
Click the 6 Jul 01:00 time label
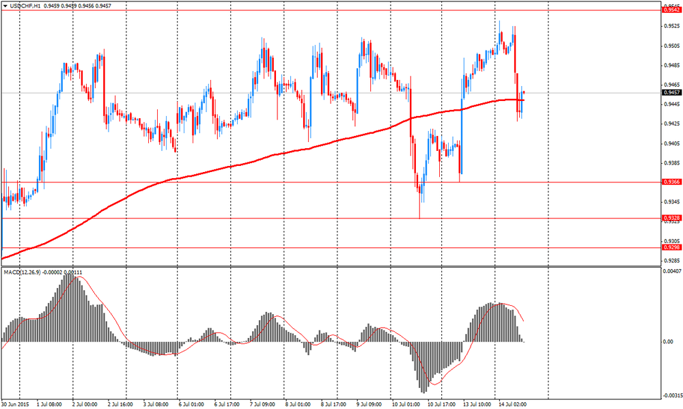(x=191, y=404)
